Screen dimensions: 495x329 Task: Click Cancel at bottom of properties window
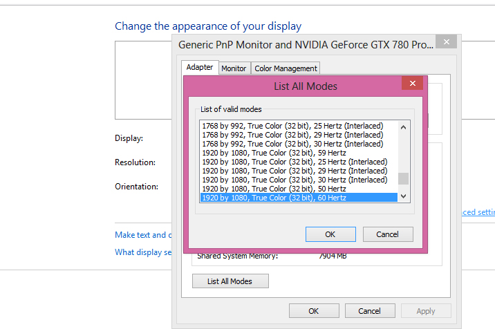point(370,311)
